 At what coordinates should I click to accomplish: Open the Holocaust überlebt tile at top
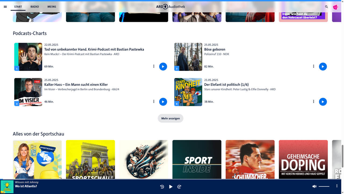[303, 17]
